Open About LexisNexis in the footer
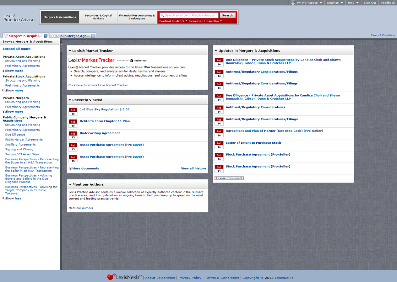 click(x=160, y=278)
